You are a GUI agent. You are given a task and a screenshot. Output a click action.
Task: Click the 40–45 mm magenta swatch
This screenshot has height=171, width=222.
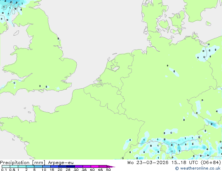(95, 166)
